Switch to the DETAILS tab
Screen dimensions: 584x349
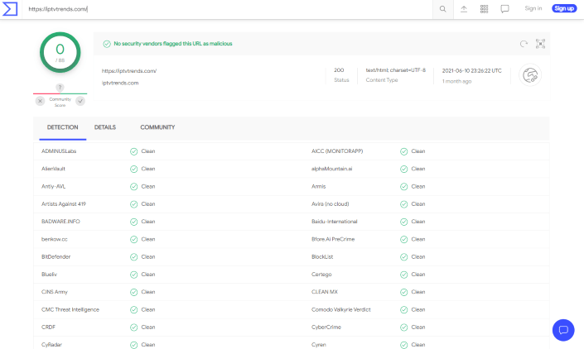coord(105,127)
